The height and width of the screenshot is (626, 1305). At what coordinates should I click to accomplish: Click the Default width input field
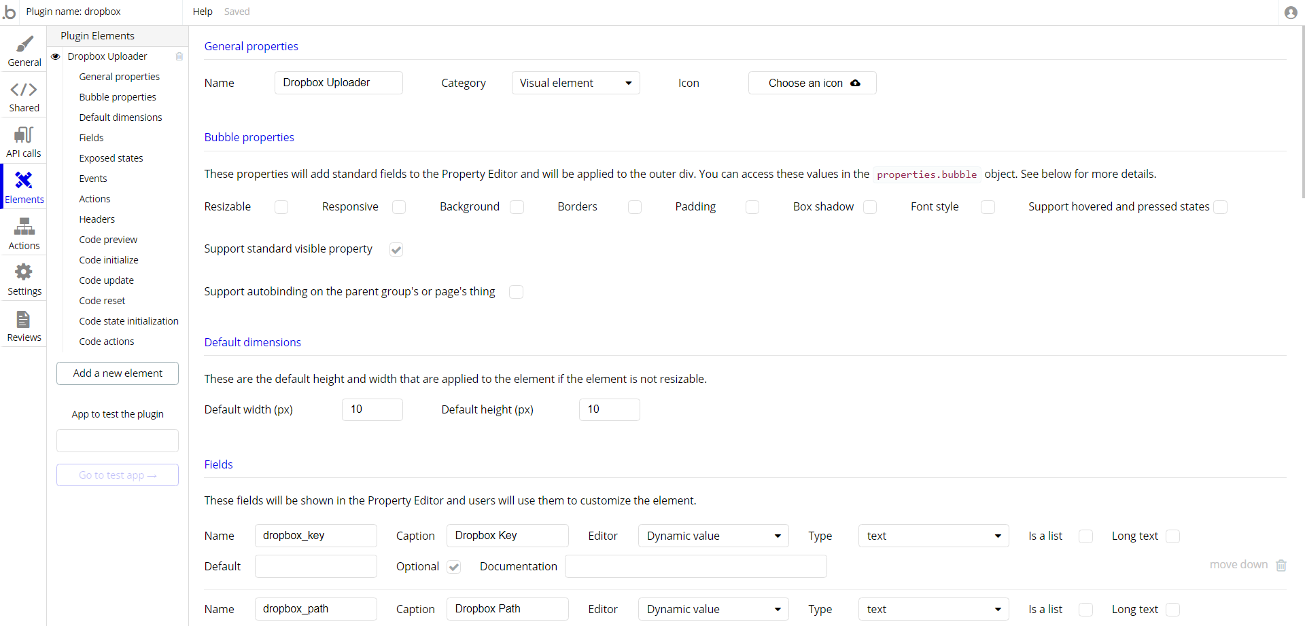pos(372,409)
